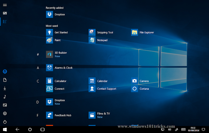Open Feedback Hub app
The width and height of the screenshot is (209, 133).
pyautogui.click(x=59, y=115)
